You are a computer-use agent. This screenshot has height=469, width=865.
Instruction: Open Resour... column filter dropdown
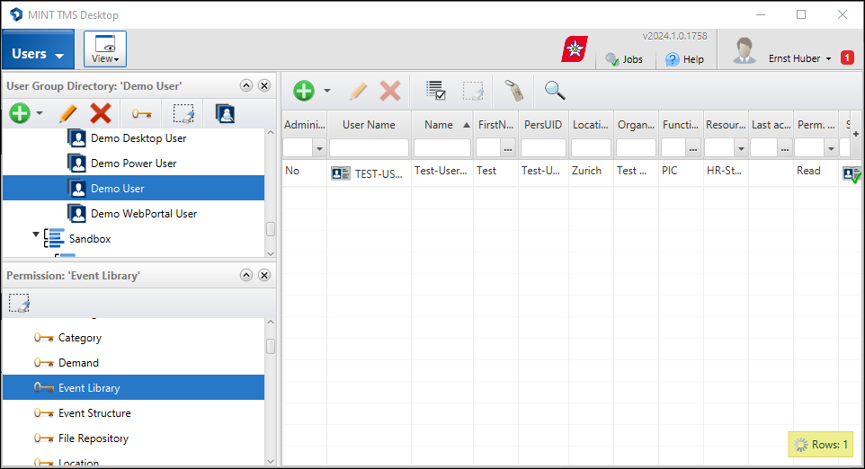tap(741, 148)
